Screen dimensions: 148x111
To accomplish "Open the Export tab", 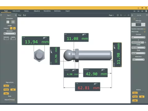I will tap(68, 11).
